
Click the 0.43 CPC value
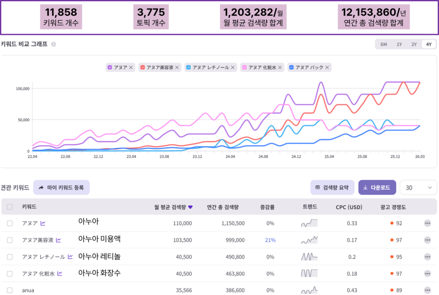tap(352, 290)
